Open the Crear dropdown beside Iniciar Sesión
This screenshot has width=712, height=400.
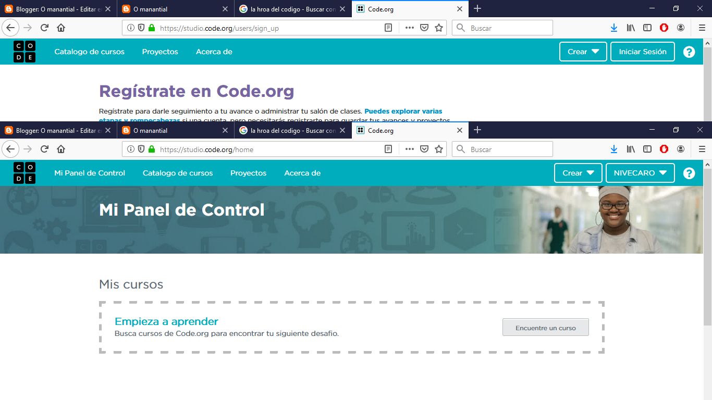[x=583, y=52]
